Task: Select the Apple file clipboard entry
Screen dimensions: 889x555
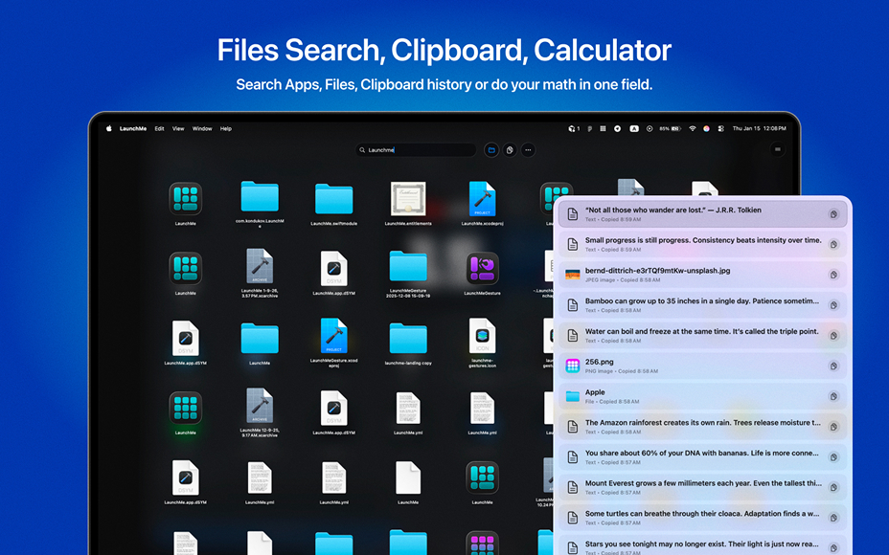Action: tap(690, 396)
